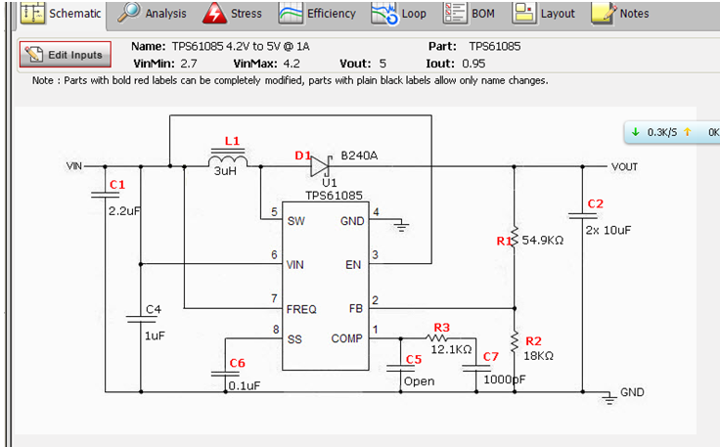The height and width of the screenshot is (447, 720).
Task: Click the orange upload arrow in speed widget
Action: click(688, 132)
